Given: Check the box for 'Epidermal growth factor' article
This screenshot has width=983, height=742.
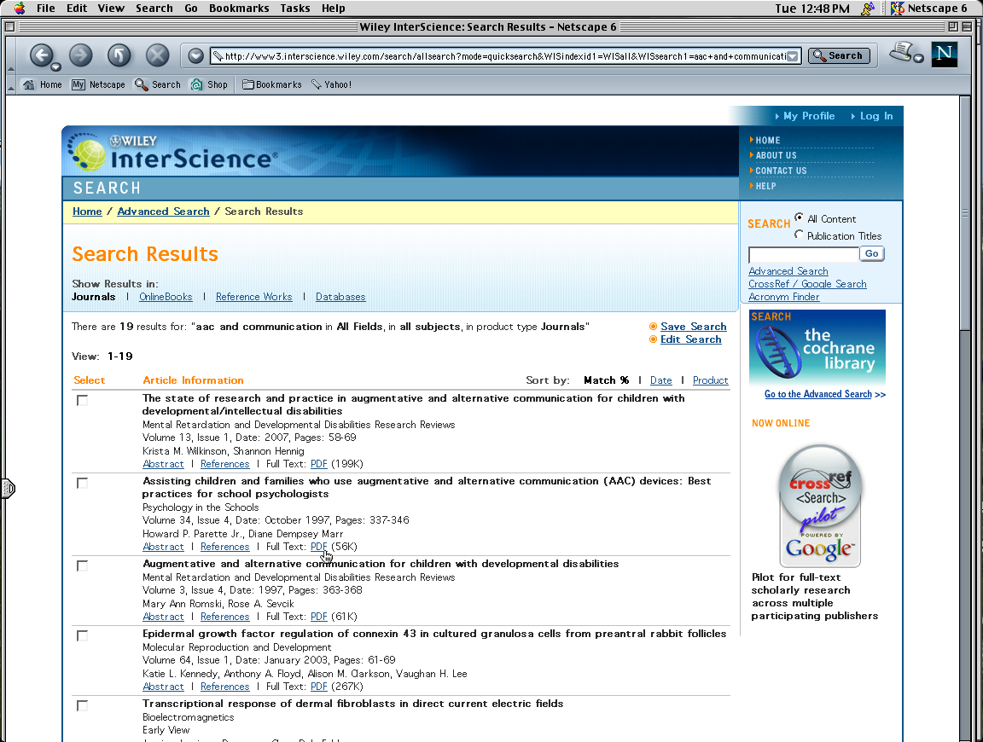Looking at the screenshot, I should (82, 636).
